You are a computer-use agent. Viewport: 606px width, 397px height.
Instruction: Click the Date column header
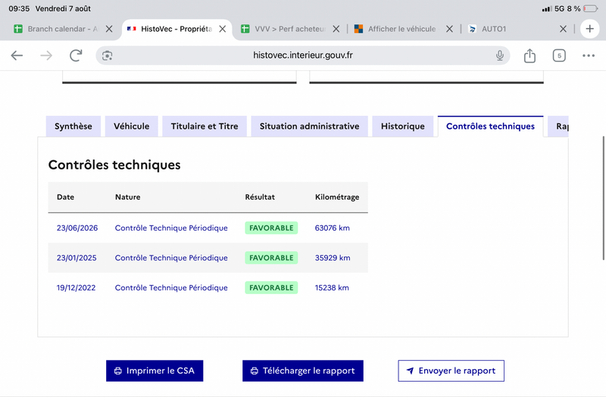(x=65, y=197)
